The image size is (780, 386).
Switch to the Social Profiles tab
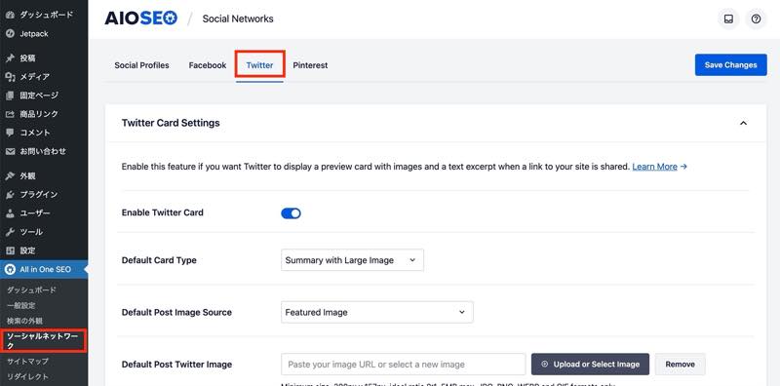tap(141, 65)
